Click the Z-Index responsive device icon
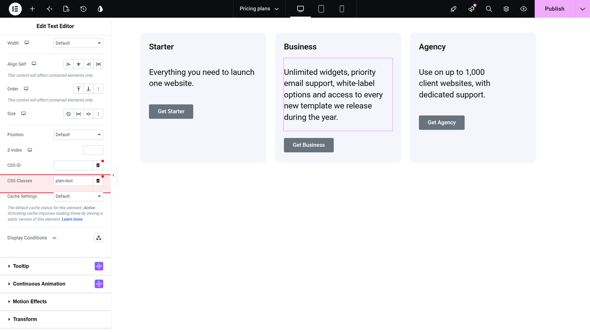 coord(30,150)
